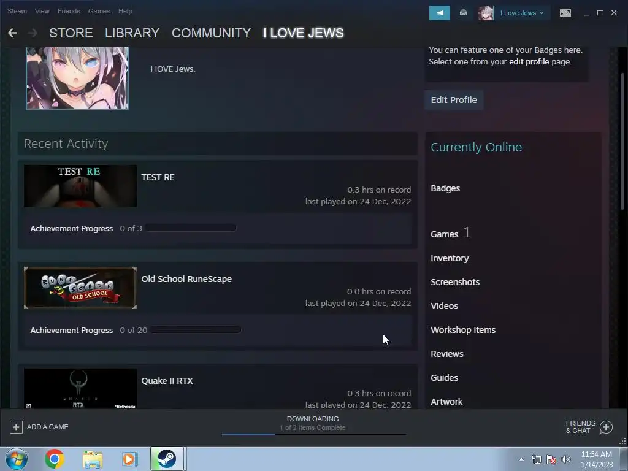Open the Steam menu
This screenshot has width=628, height=471.
pos(17,11)
